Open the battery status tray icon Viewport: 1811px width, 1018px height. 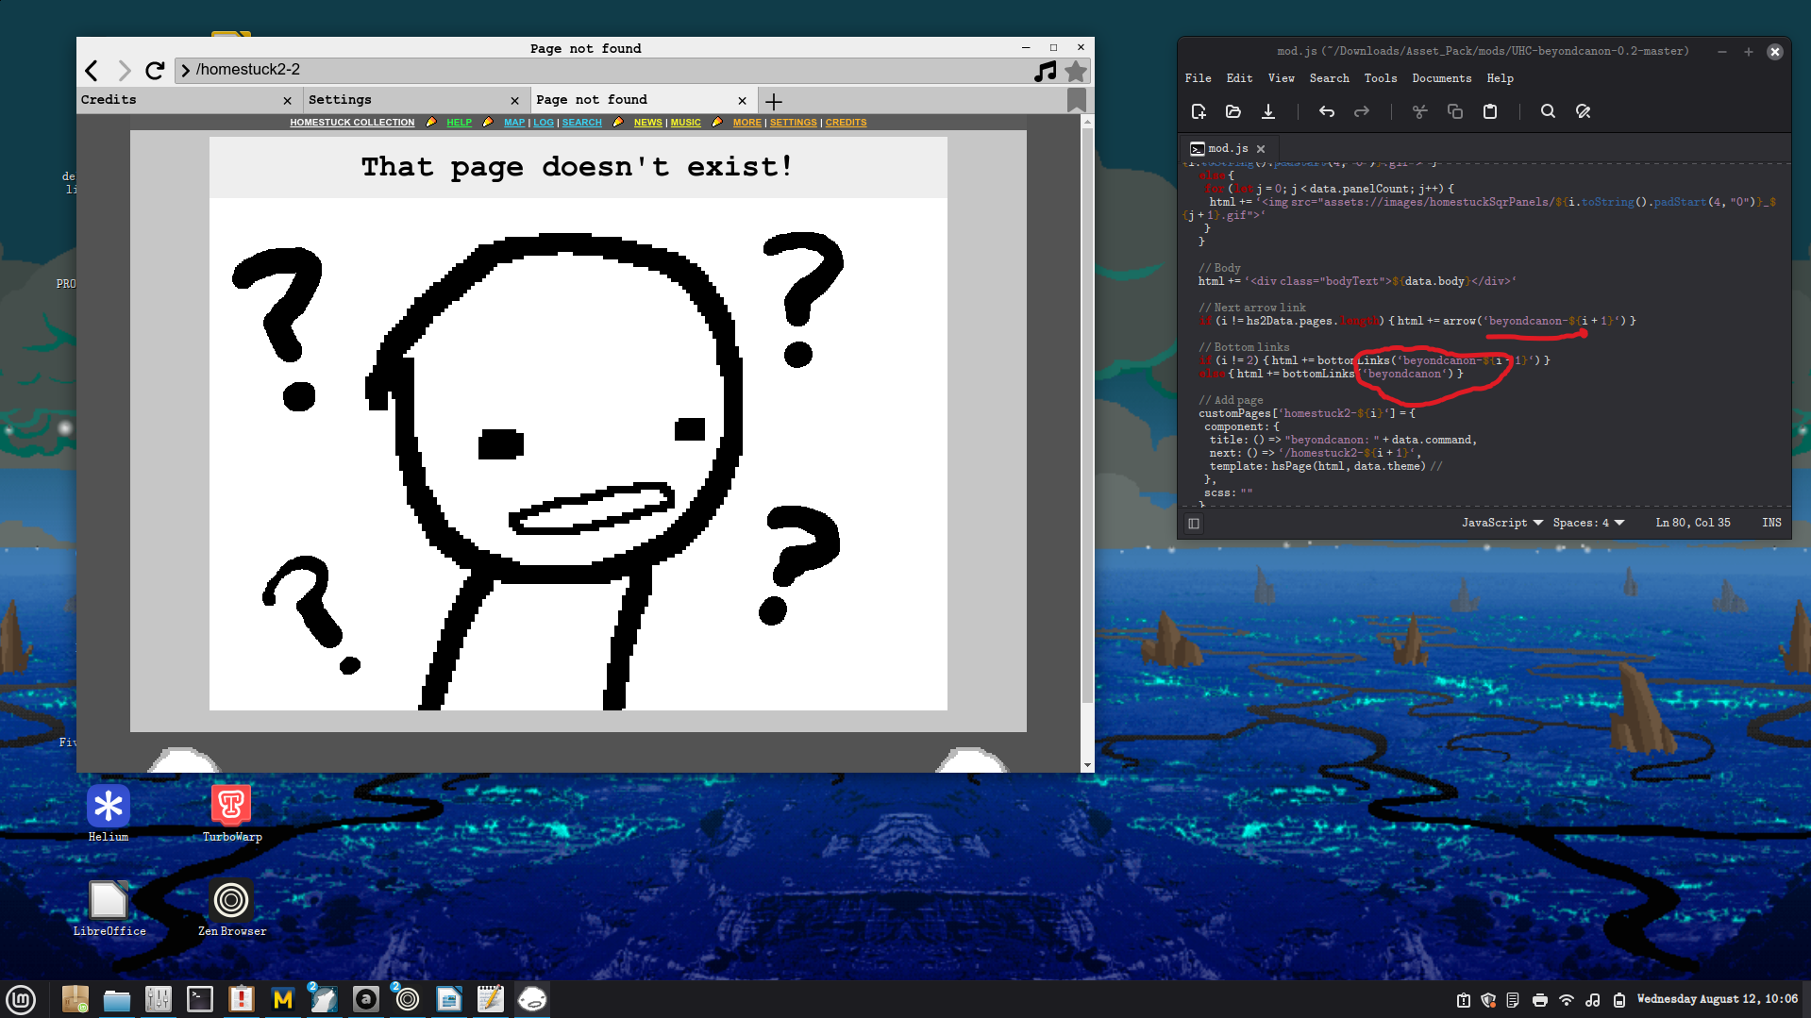click(x=1619, y=1000)
